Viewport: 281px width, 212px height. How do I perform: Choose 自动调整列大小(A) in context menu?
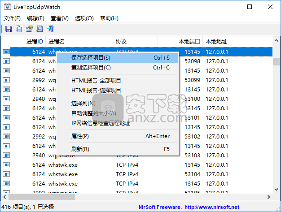pyautogui.click(x=117, y=113)
